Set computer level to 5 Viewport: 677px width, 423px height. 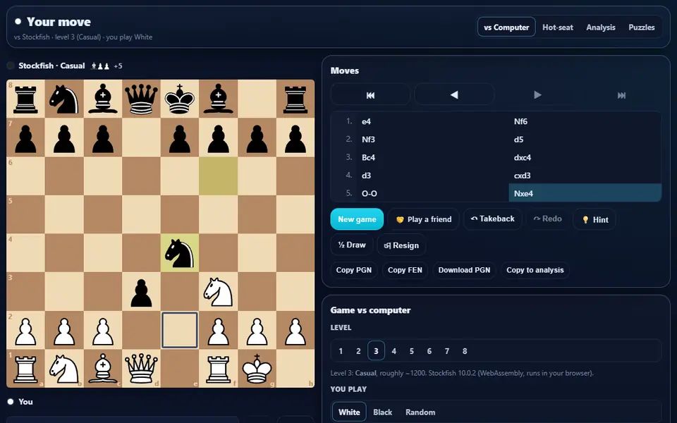click(411, 351)
